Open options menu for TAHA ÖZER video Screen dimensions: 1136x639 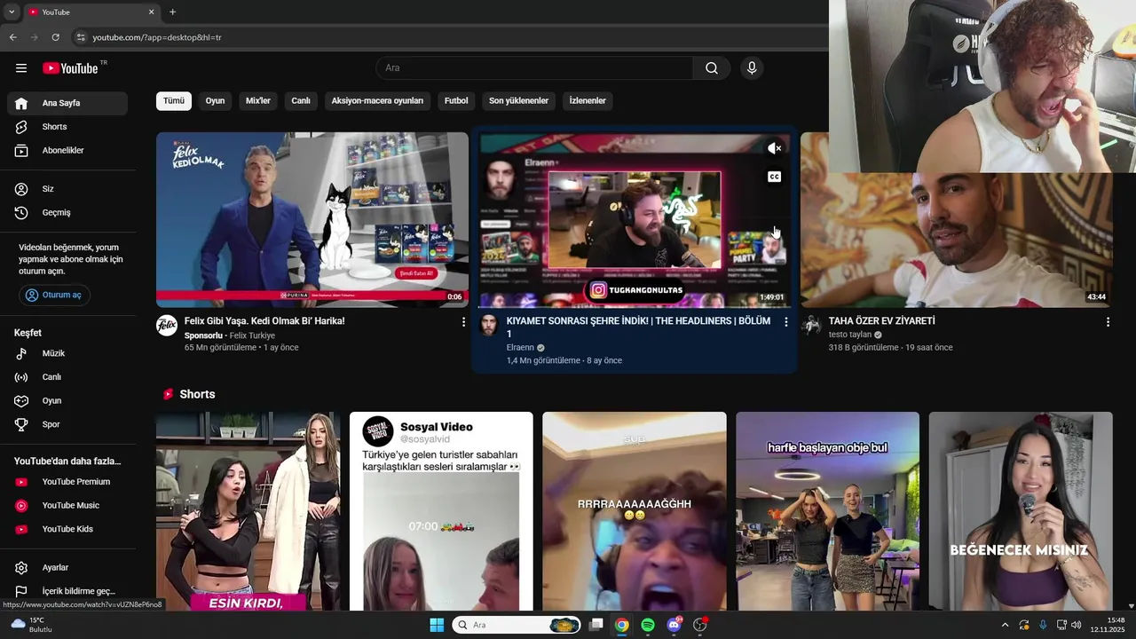coord(1108,322)
